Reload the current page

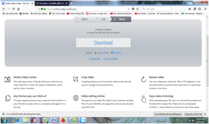click(14, 9)
